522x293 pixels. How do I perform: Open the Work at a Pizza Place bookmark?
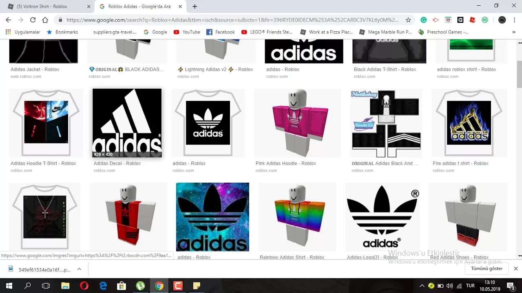[326, 32]
